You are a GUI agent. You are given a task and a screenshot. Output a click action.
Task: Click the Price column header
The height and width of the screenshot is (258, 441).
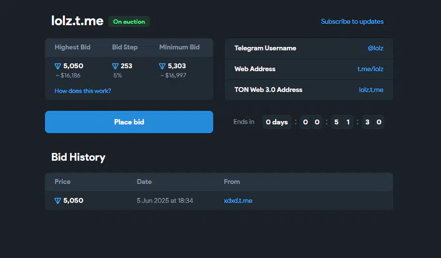[x=62, y=182]
